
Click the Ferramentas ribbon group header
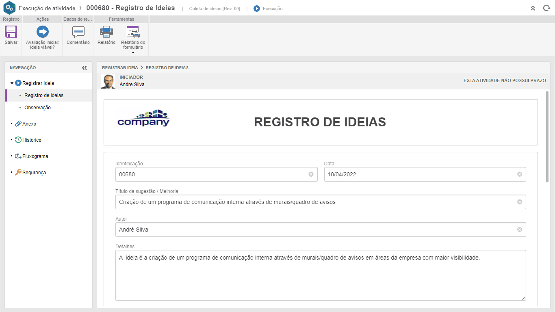point(121,19)
